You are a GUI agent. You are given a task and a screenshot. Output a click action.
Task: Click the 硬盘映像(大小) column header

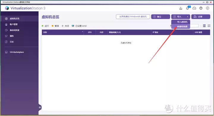[x=129, y=32]
